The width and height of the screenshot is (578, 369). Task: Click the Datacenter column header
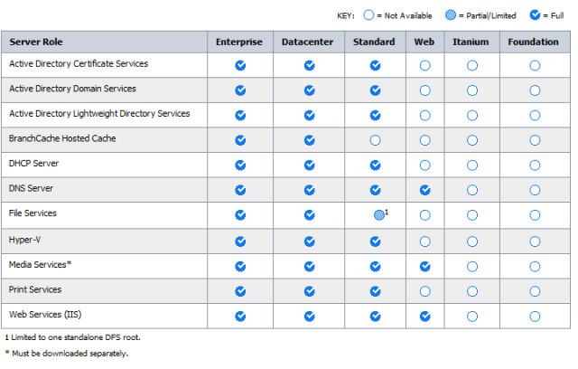309,42
